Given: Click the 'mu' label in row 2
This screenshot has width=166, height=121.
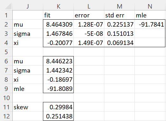Looking at the screenshot, I should point(28,24).
